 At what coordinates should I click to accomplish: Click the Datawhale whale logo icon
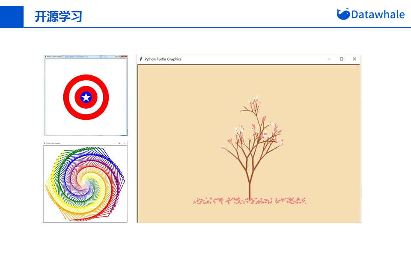(x=343, y=14)
